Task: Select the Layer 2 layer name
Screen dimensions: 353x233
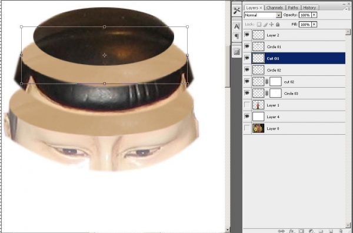Action: (273, 35)
